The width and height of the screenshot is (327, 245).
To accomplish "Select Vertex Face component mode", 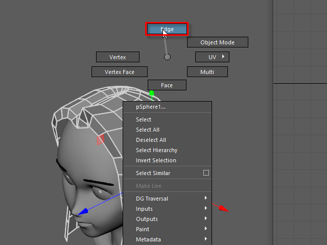I will tap(119, 72).
